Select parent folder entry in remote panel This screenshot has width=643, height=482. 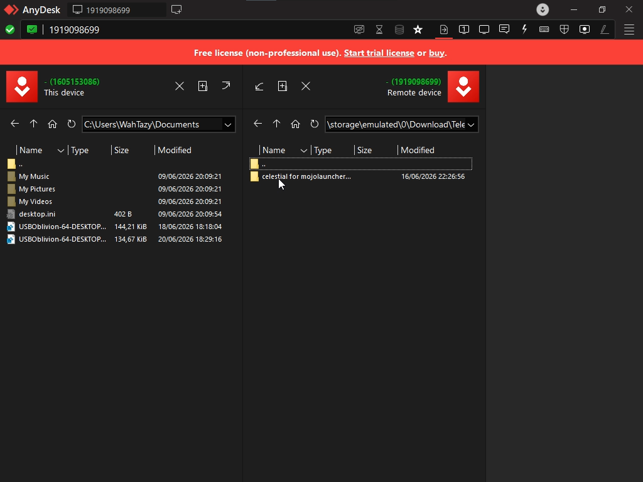pyautogui.click(x=361, y=164)
